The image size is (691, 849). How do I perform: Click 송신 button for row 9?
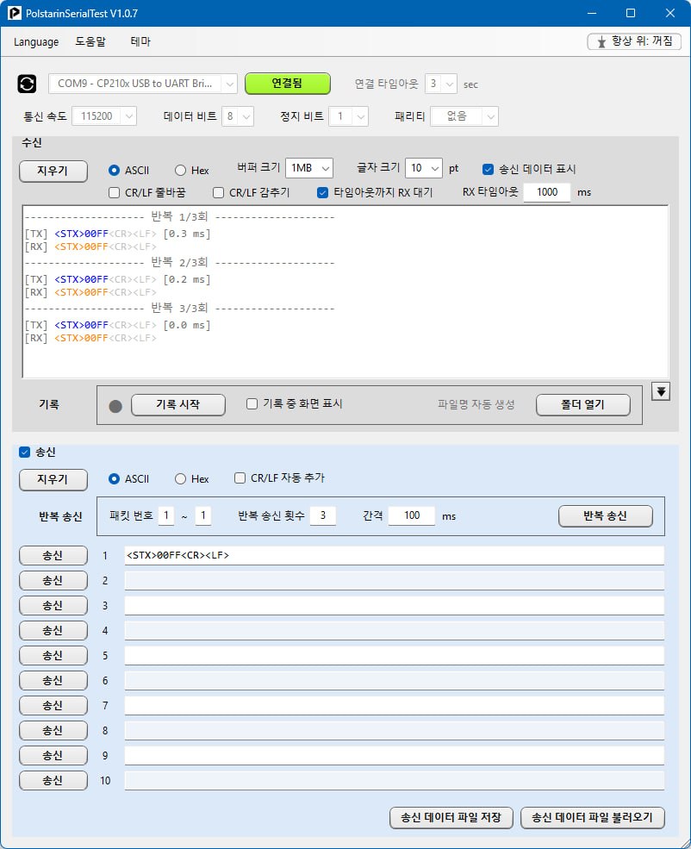click(53, 755)
